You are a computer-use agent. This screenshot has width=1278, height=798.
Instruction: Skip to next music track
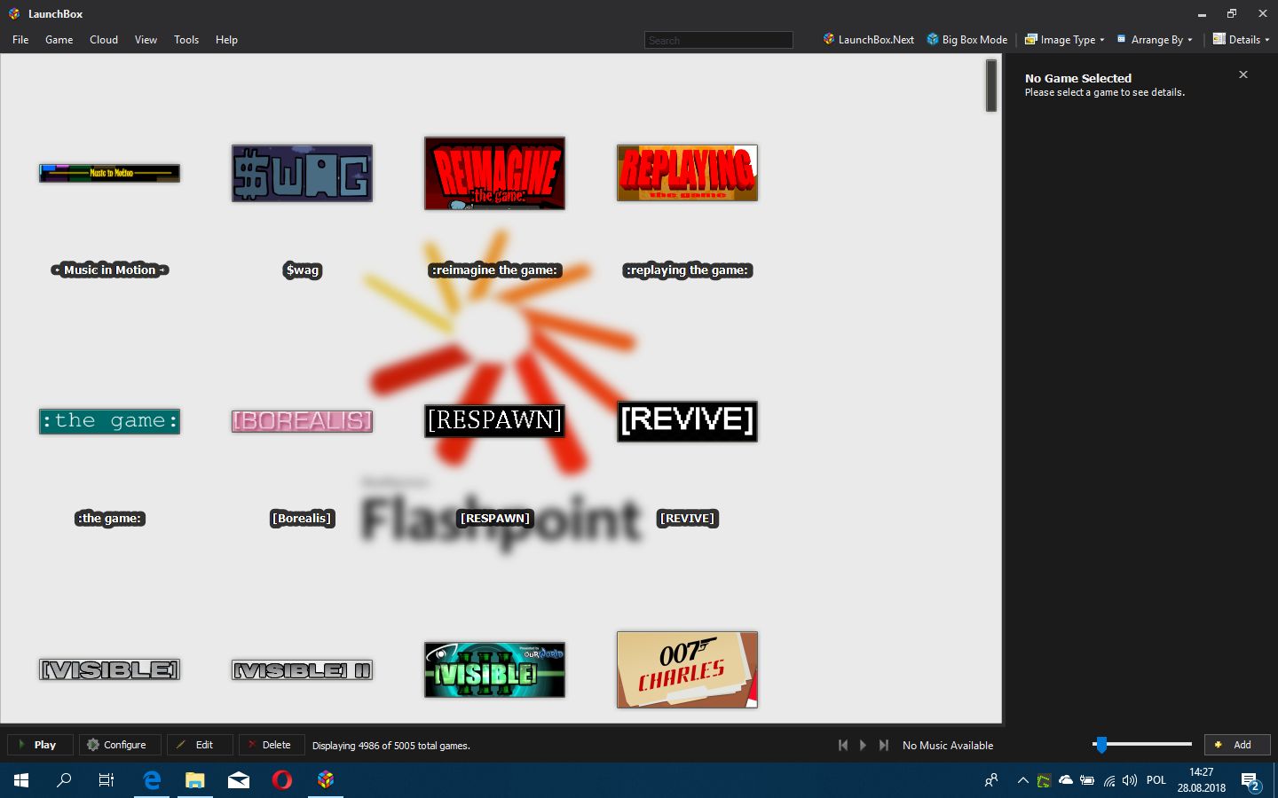[883, 746]
